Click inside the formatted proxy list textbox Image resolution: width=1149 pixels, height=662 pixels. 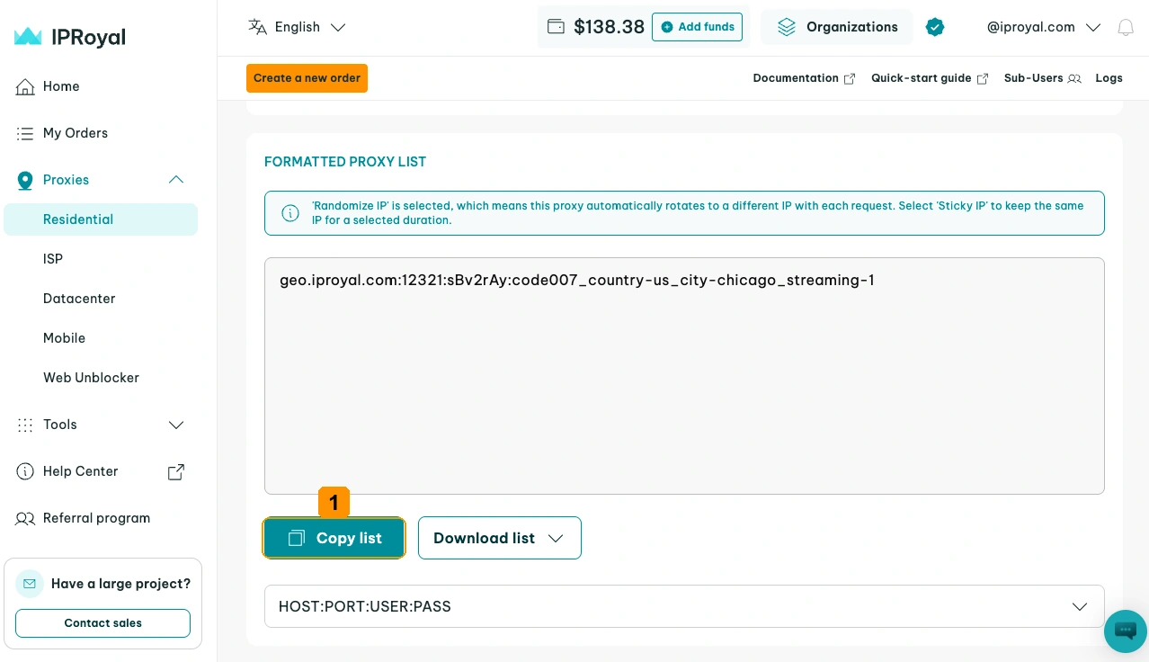[x=684, y=376]
